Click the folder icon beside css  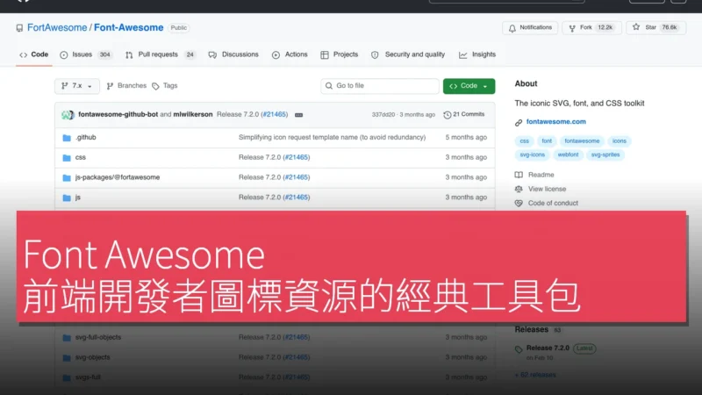[67, 158]
